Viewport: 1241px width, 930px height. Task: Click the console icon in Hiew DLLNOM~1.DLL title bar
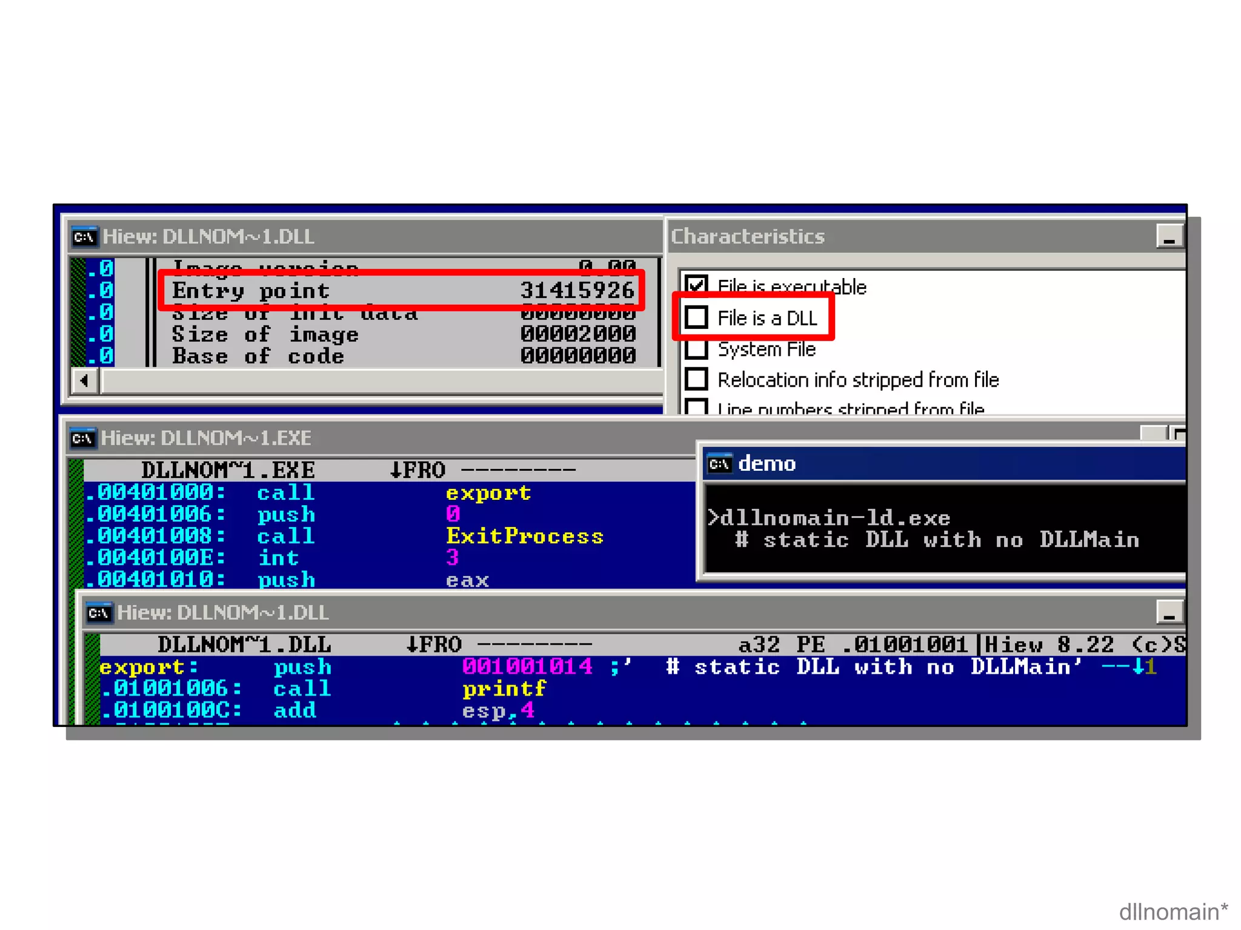84,237
